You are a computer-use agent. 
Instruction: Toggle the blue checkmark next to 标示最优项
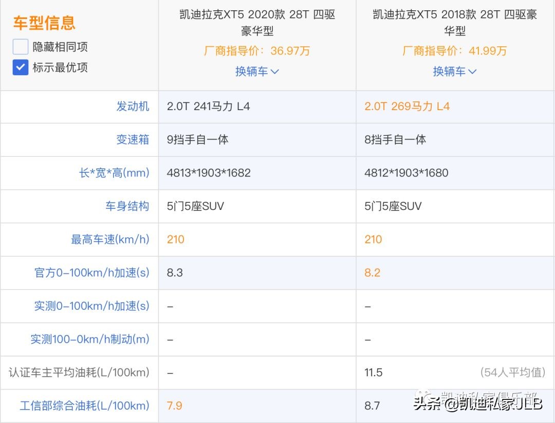coord(20,67)
